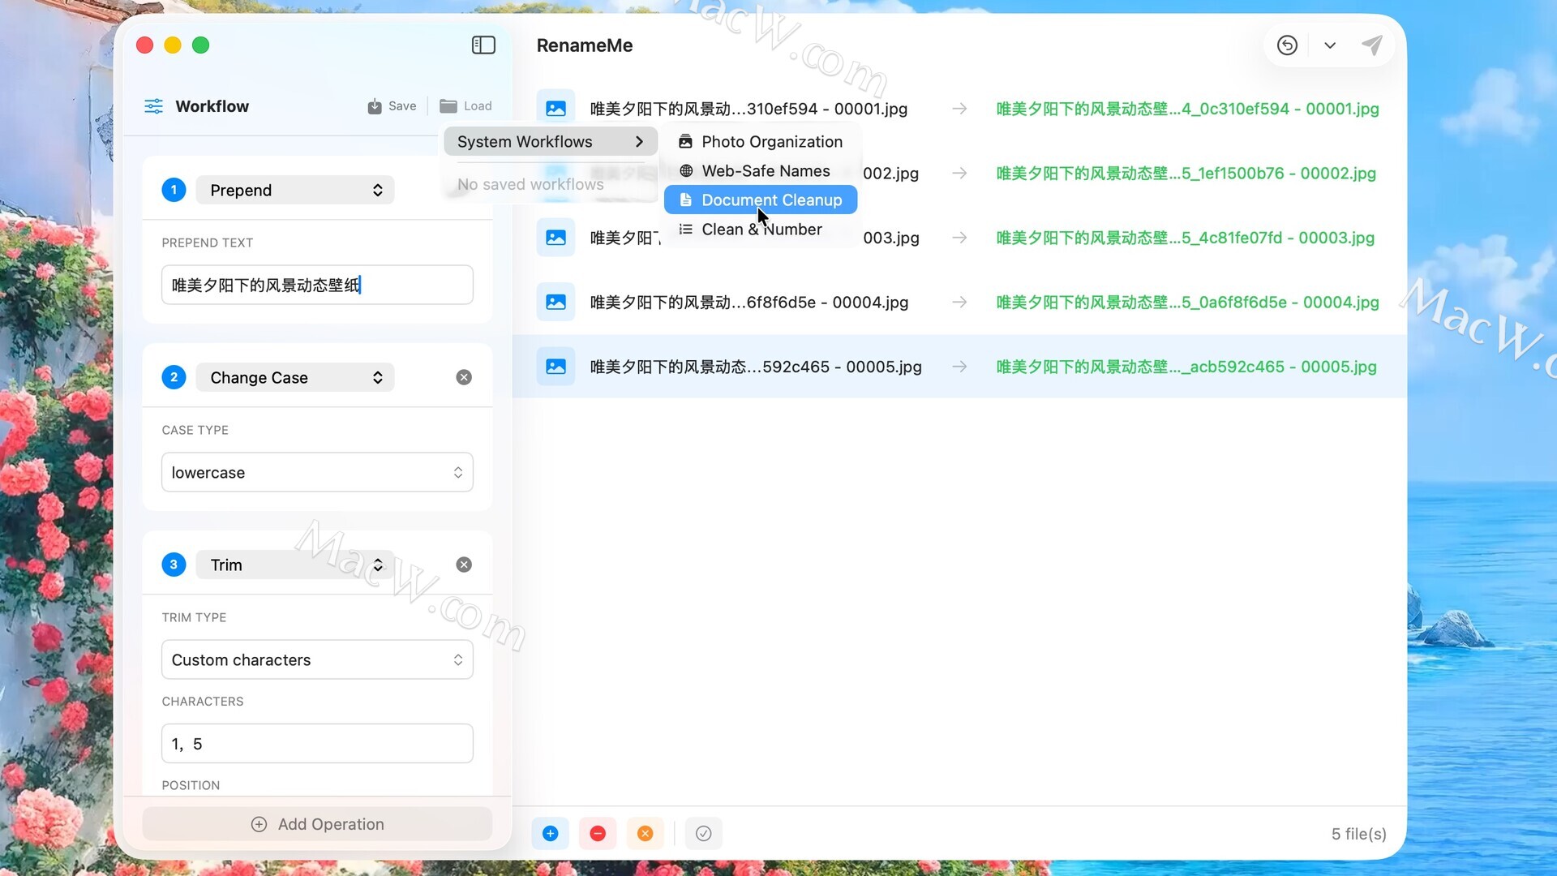
Task: Click the paper plane rename icon
Action: click(x=1371, y=45)
